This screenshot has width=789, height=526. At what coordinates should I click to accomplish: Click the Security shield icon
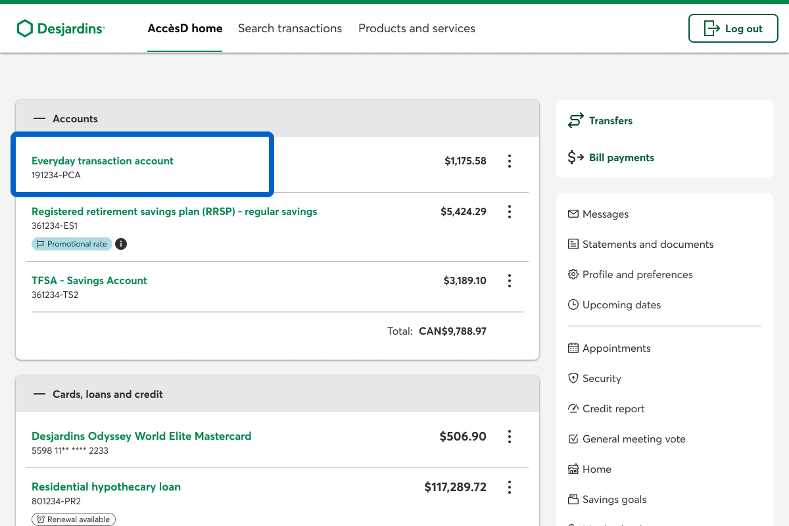[573, 378]
